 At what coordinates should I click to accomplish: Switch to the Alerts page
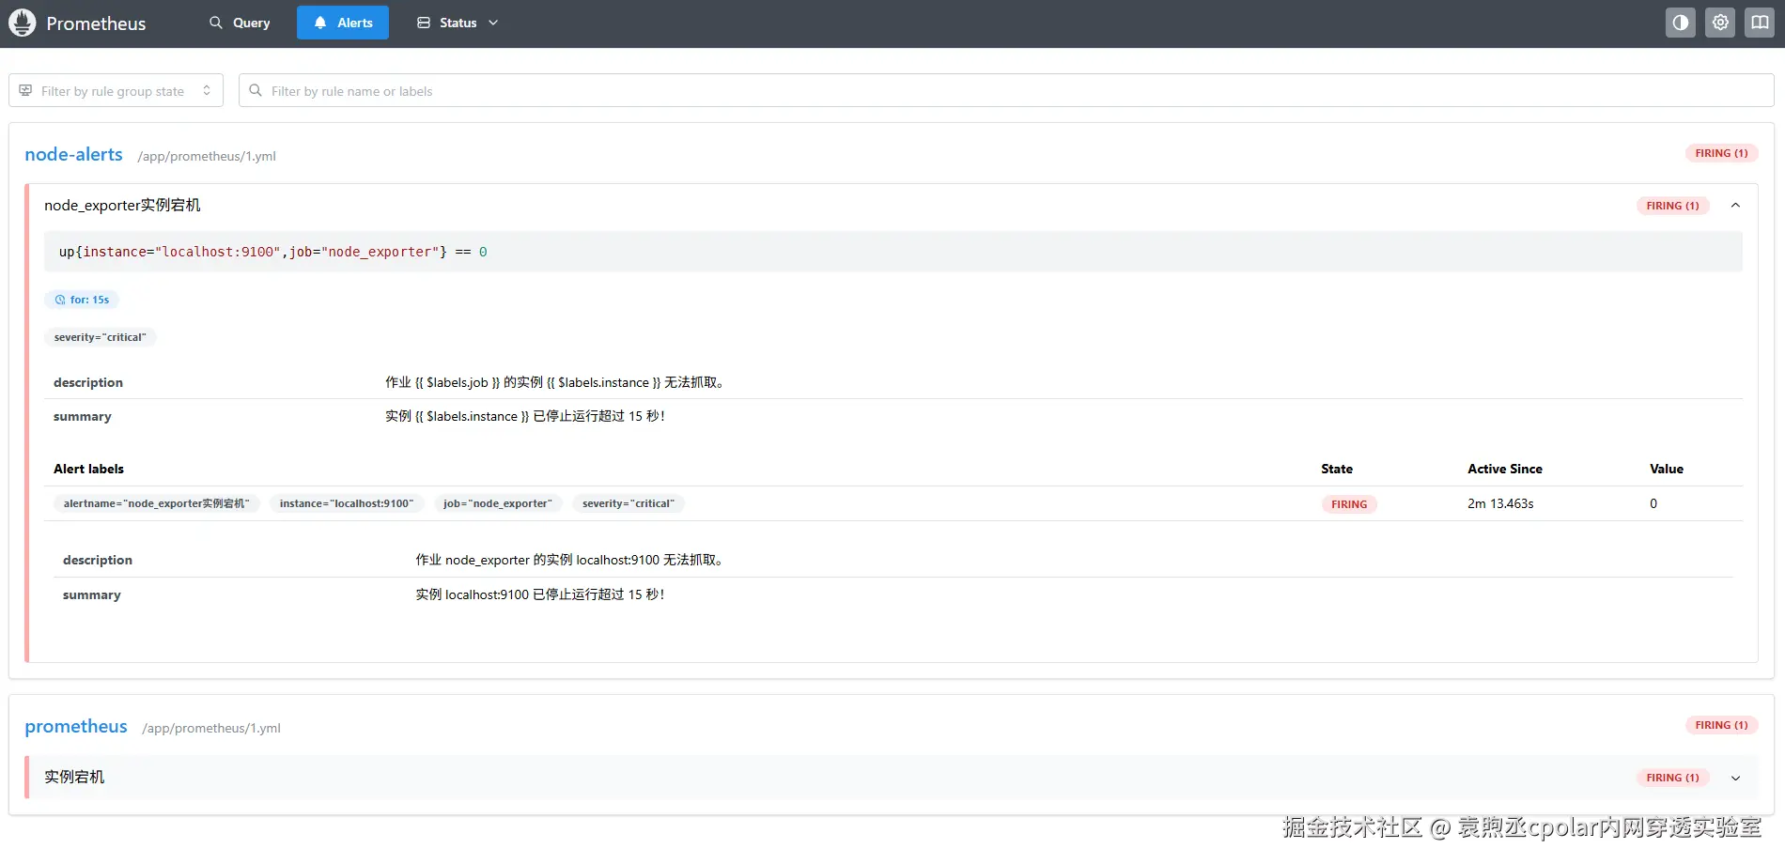tap(343, 23)
